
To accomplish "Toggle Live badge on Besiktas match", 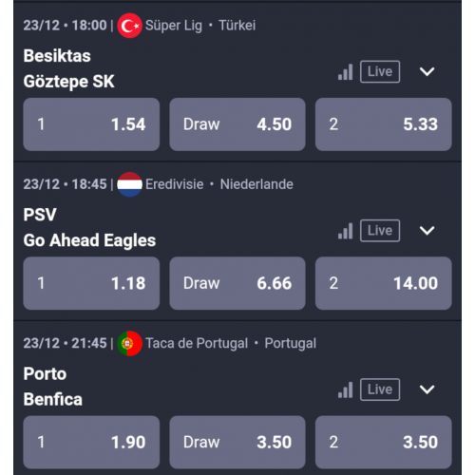I will click(380, 71).
